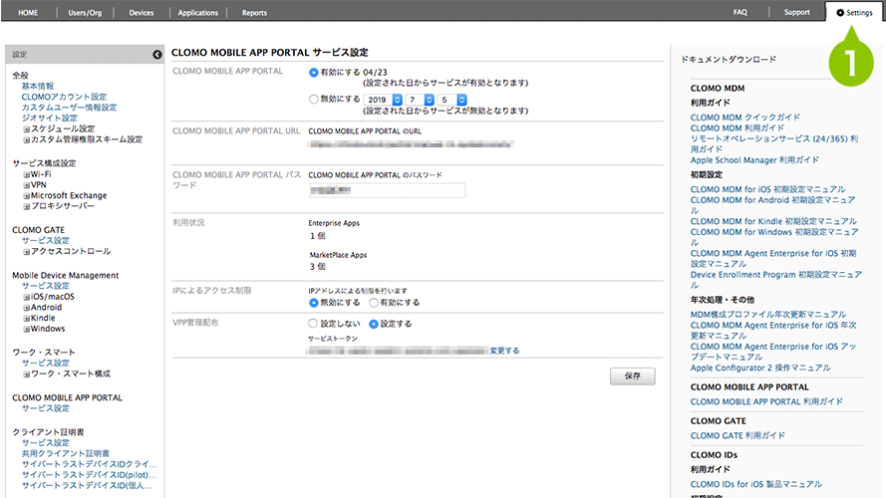Click the 変更する link for service token
886x498 pixels.
pyautogui.click(x=504, y=351)
